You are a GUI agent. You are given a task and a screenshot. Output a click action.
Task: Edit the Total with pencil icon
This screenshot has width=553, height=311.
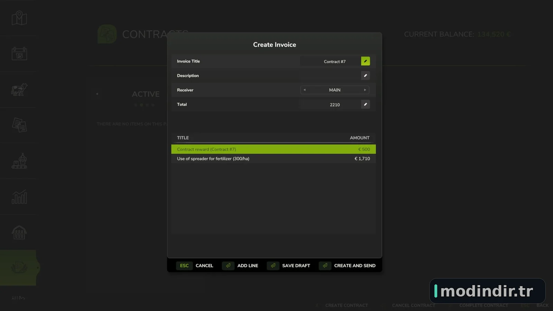(365, 104)
